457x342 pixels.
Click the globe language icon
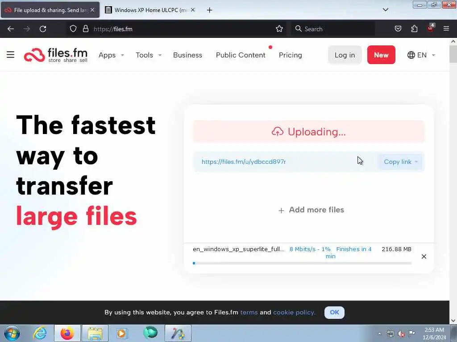(x=411, y=55)
